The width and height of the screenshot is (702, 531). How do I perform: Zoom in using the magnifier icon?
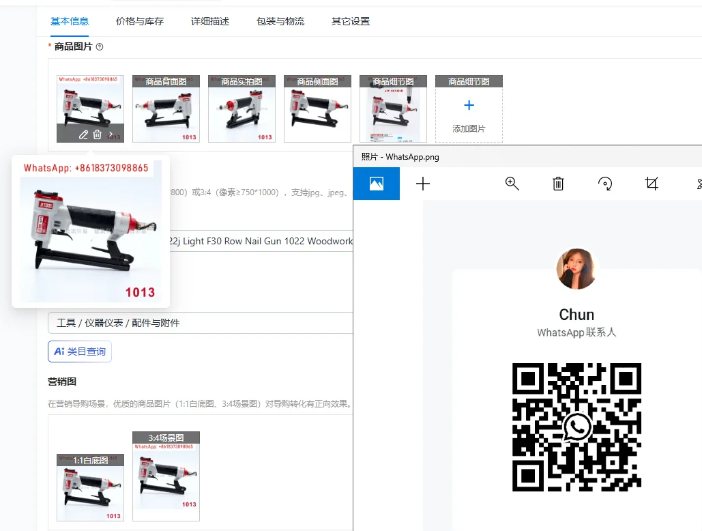point(512,184)
